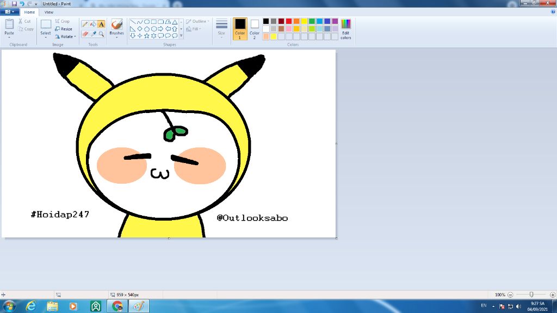Open the Windows Start button
Image resolution: width=557 pixels, height=313 pixels.
click(9, 306)
